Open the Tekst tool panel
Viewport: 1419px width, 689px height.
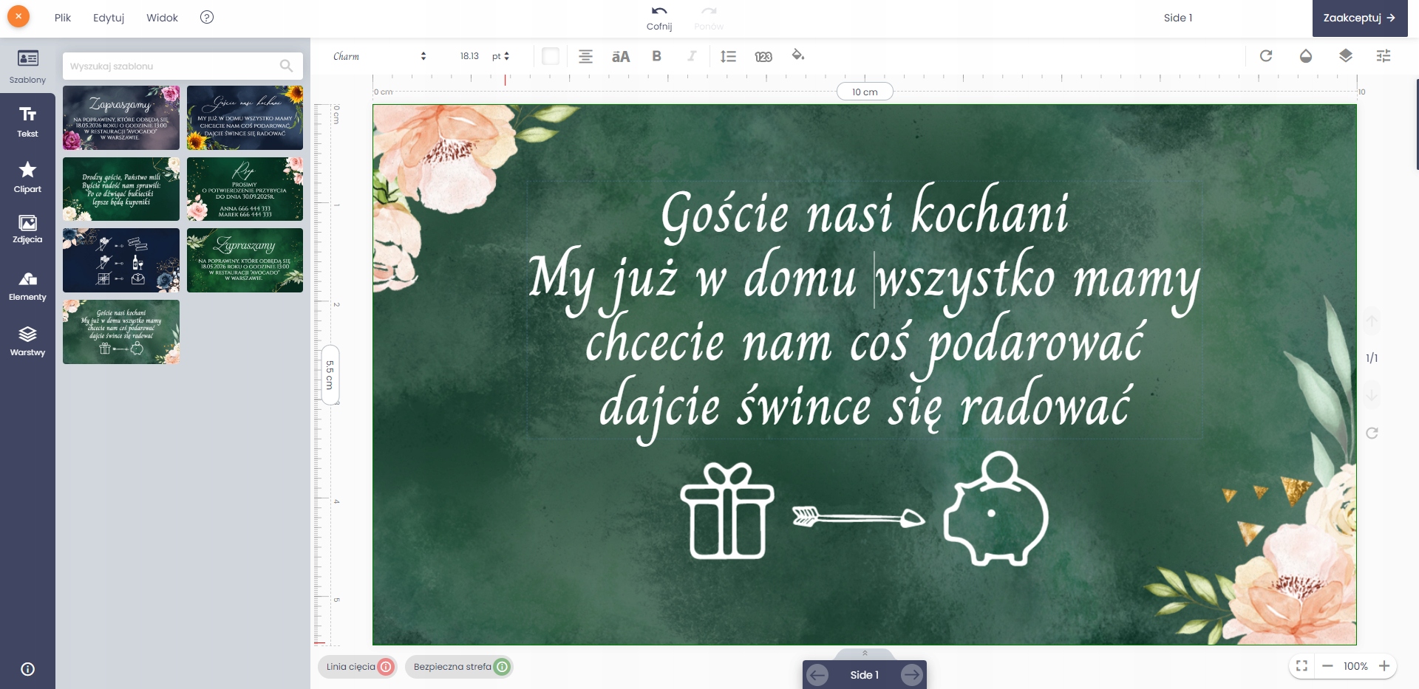[27, 121]
